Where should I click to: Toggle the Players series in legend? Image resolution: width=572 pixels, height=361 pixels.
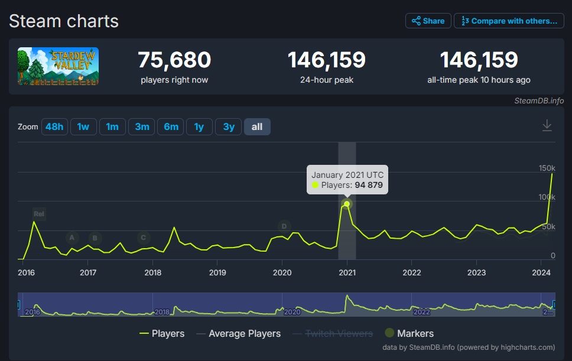click(161, 333)
